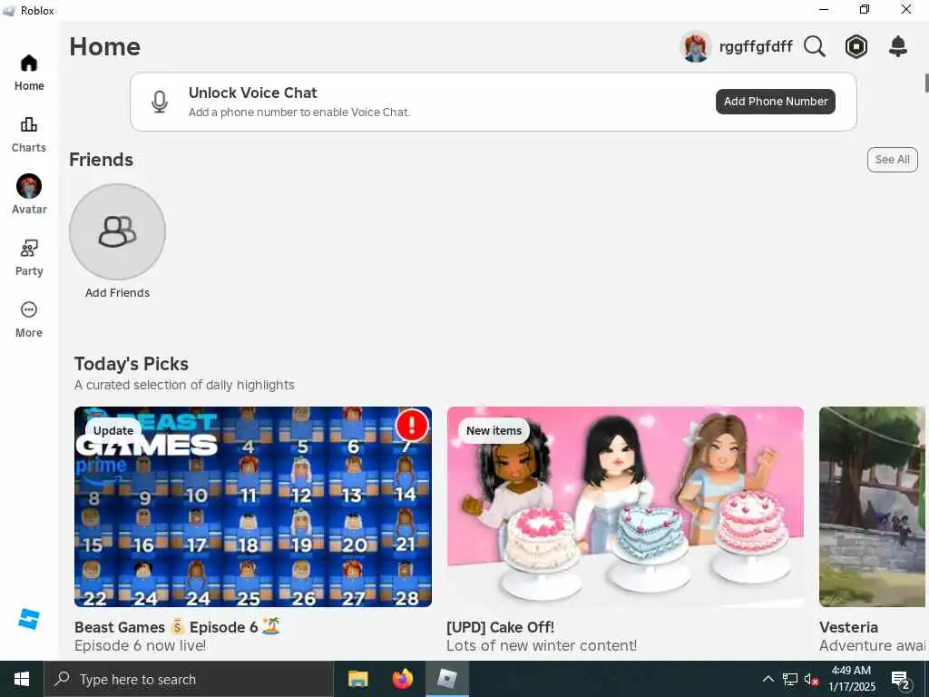
Task: Open the Cake Off thumbnail image
Action: [625, 506]
